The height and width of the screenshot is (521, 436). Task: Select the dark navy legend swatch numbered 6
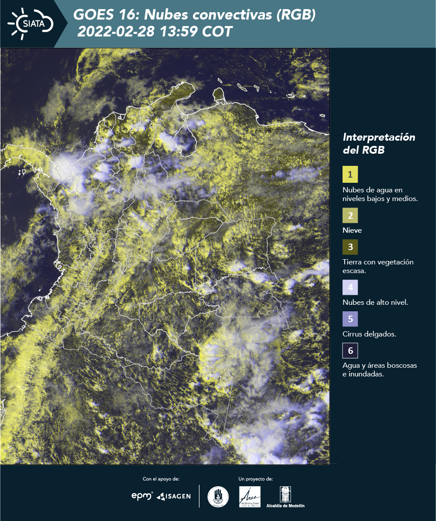pyautogui.click(x=350, y=350)
